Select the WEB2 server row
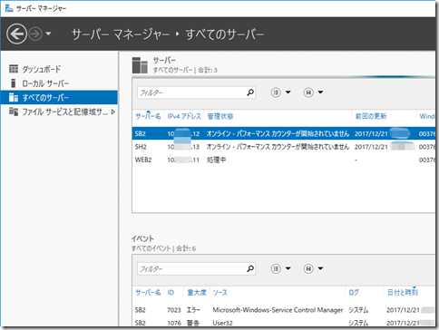The height and width of the screenshot is (330, 439). [284, 160]
